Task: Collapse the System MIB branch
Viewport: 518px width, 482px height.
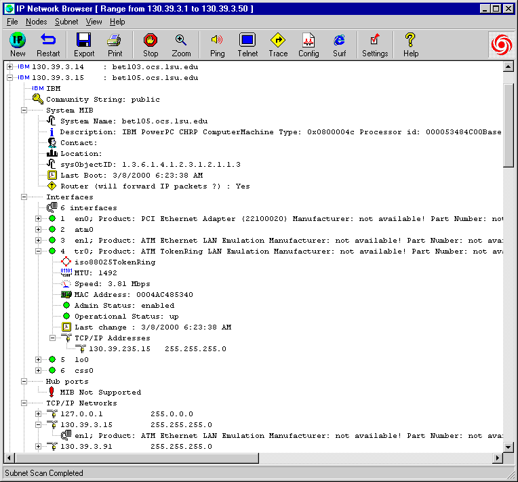Action: click(x=24, y=110)
